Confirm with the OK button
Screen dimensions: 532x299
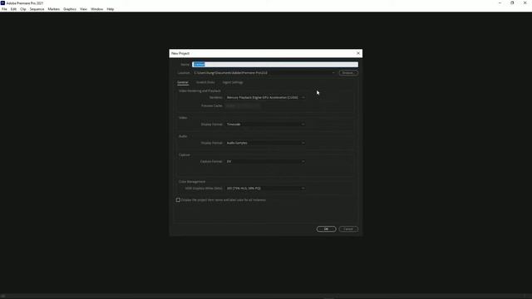(326, 229)
